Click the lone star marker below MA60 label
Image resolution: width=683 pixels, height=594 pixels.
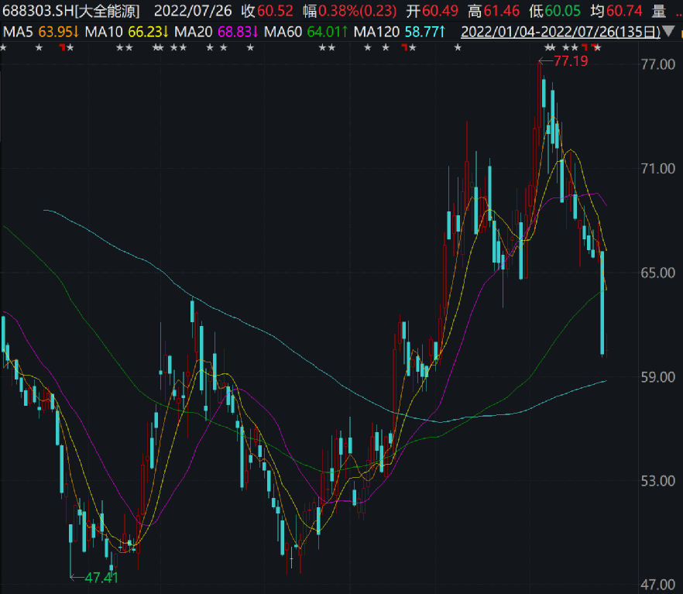point(250,48)
